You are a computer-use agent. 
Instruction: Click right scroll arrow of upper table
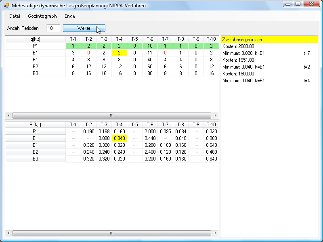pyautogui.click(x=216, y=115)
